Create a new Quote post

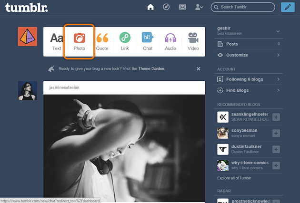click(102, 41)
